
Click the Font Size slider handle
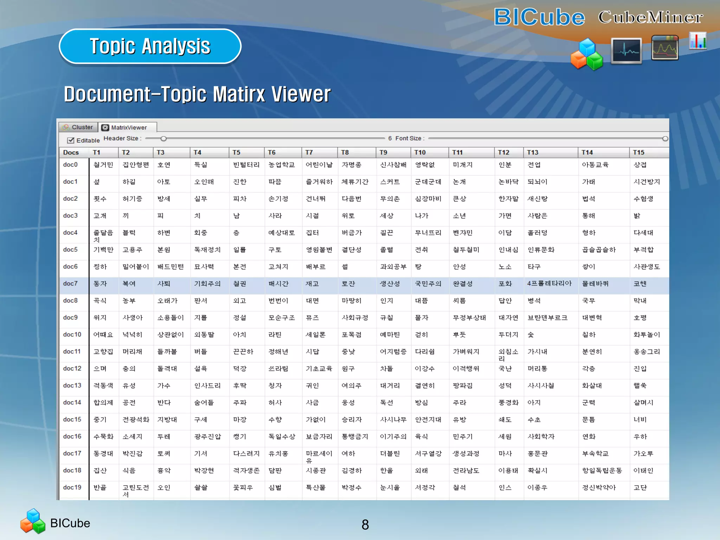point(665,139)
